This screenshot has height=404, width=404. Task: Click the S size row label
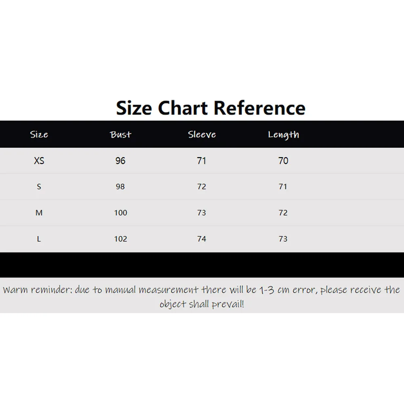click(x=39, y=187)
